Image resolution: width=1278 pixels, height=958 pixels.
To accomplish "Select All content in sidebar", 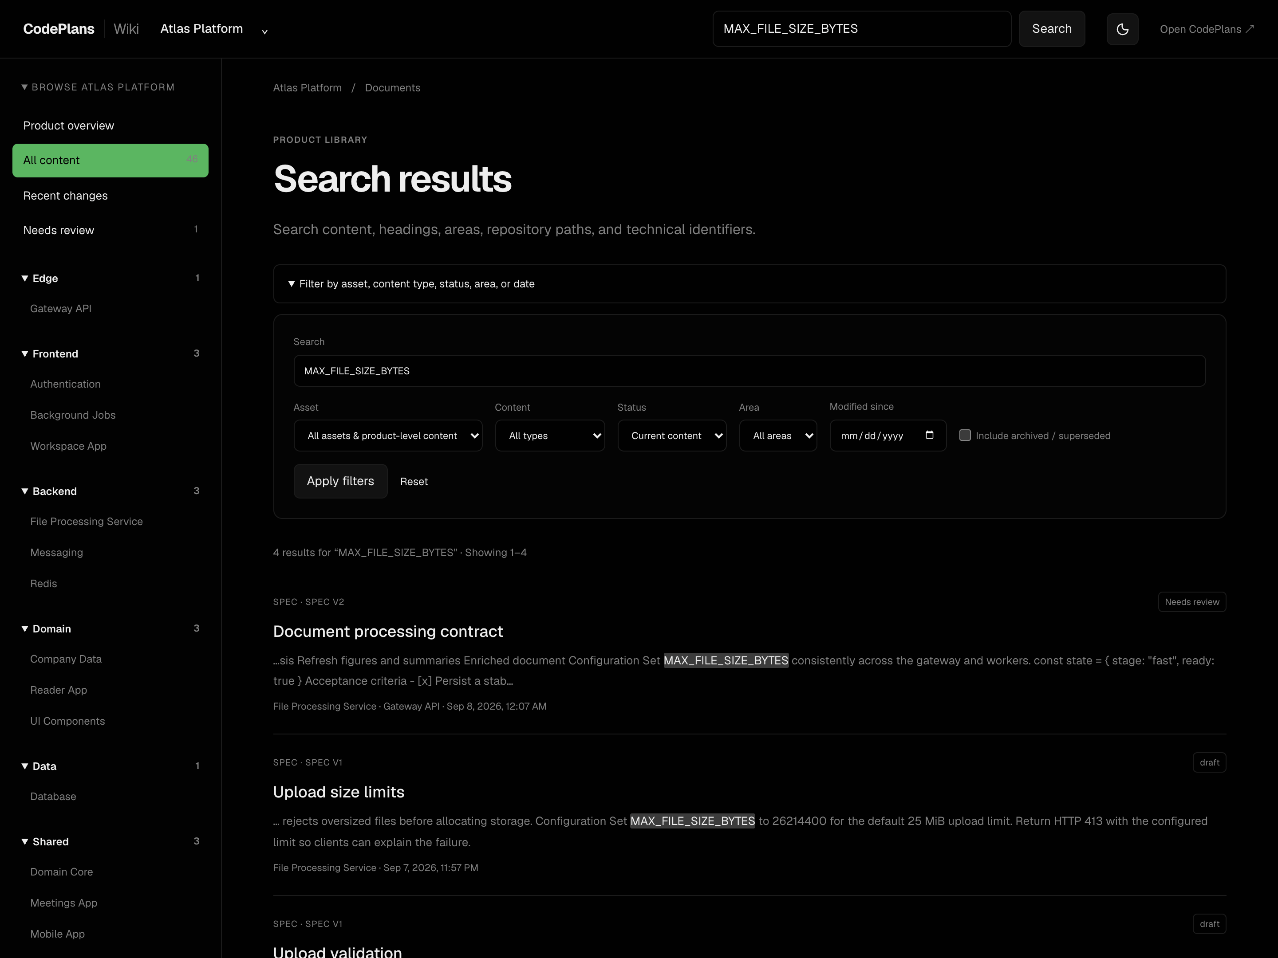I will pos(110,161).
